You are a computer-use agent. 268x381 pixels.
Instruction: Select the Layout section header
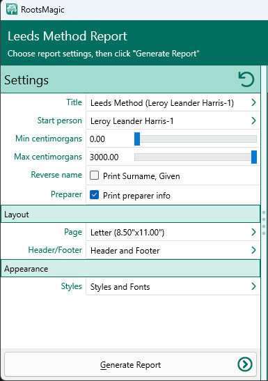pyautogui.click(x=130, y=214)
